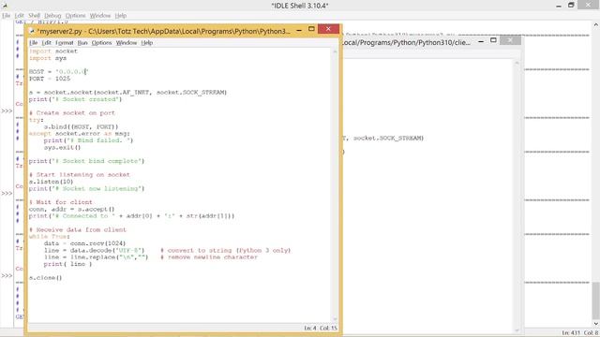Viewport: 600px width, 337px height.
Task: Maximize the myserver2.py editor window
Action: pyautogui.click(x=311, y=29)
